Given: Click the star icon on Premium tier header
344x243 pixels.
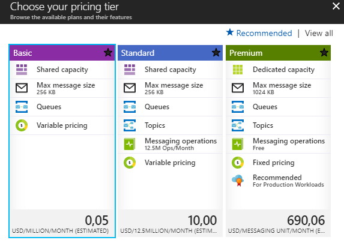Looking at the screenshot, I should pyautogui.click(x=324, y=53).
